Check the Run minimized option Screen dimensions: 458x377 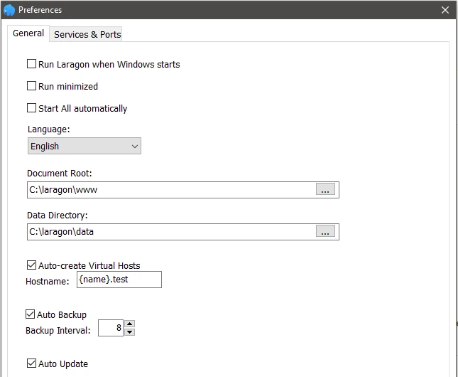pyautogui.click(x=31, y=86)
